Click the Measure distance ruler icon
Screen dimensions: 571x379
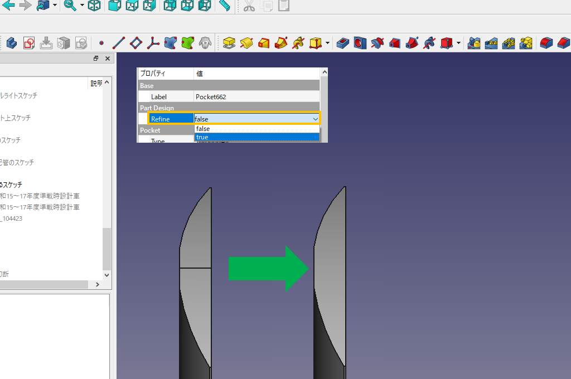tap(224, 6)
